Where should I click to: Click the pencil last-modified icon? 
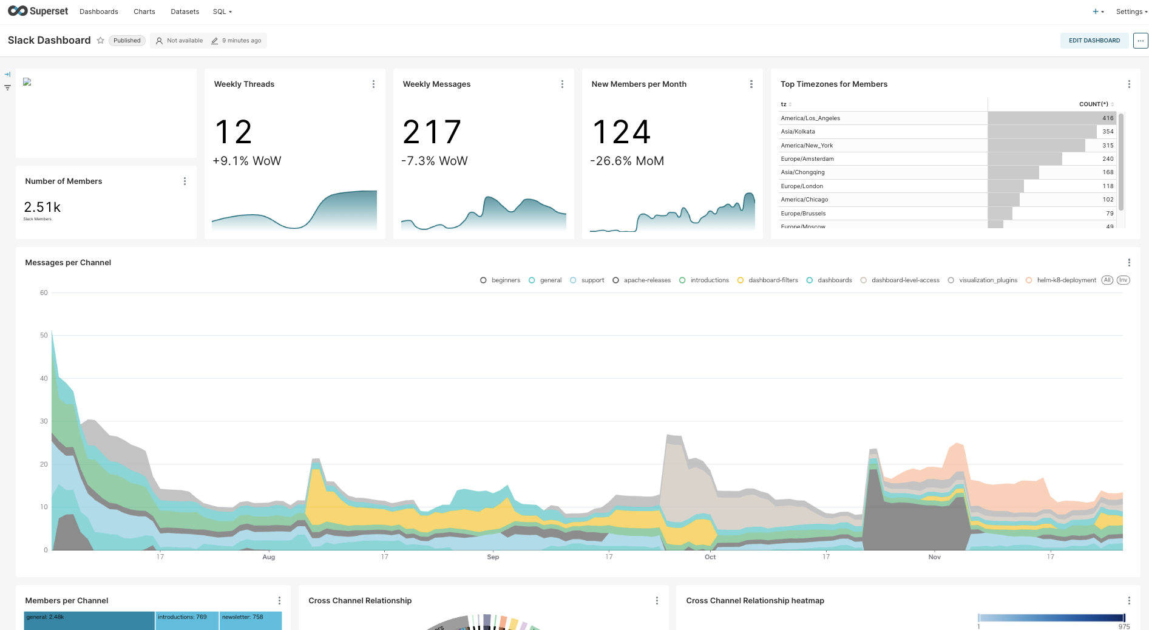(x=214, y=41)
